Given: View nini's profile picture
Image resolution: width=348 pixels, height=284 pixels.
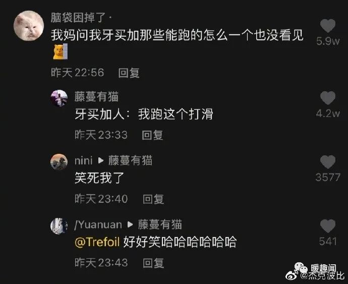Looking at the screenshot, I should (59, 162).
